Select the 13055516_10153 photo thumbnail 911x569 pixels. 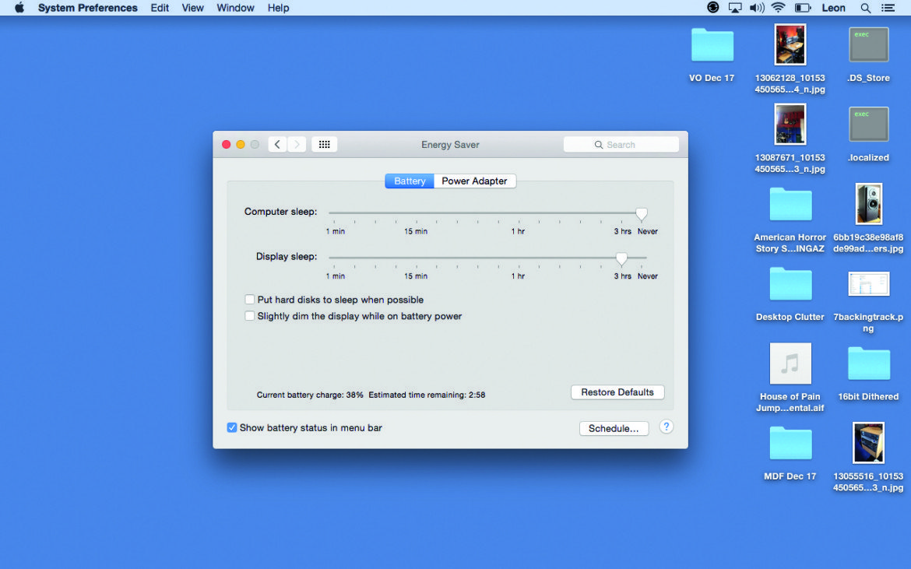pos(869,443)
